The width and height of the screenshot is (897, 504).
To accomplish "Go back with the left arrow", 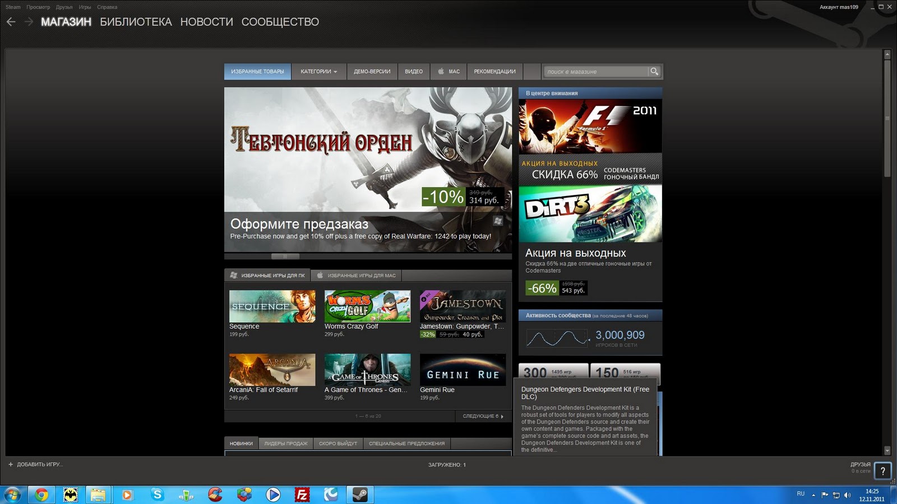I will pyautogui.click(x=11, y=22).
